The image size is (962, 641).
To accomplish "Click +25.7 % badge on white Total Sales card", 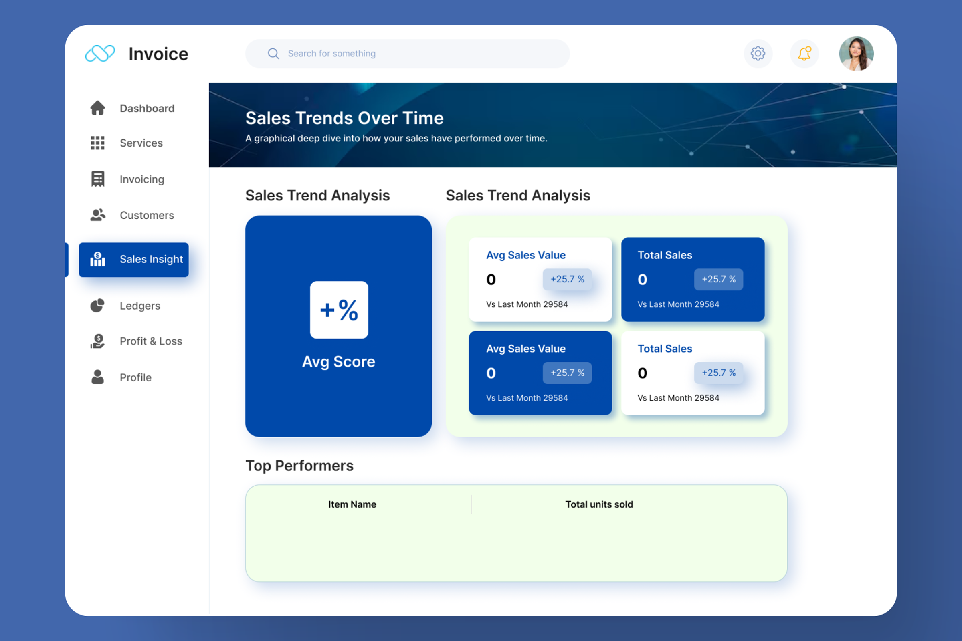I will coord(718,373).
